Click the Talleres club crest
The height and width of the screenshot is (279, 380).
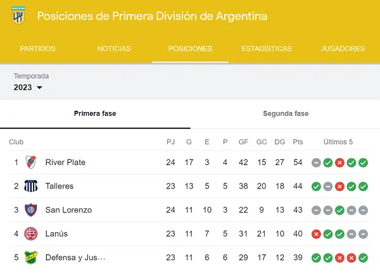pos(31,186)
